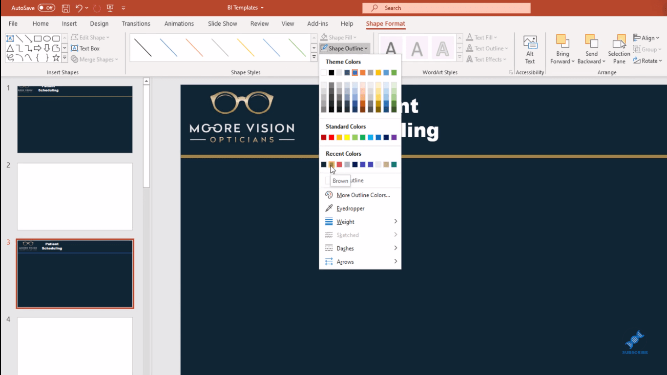The height and width of the screenshot is (375, 667).
Task: Open the Shape Fill dropdown
Action: pyautogui.click(x=339, y=38)
